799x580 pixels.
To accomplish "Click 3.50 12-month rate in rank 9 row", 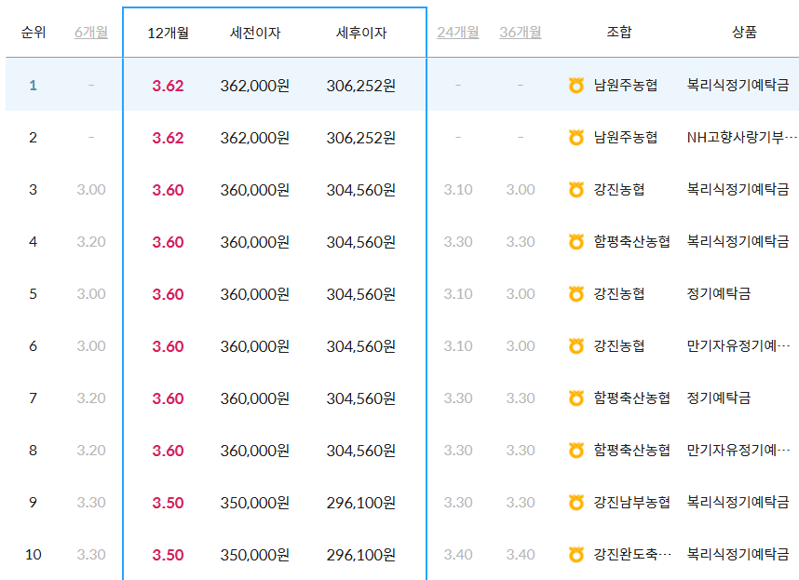I will pyautogui.click(x=168, y=503).
